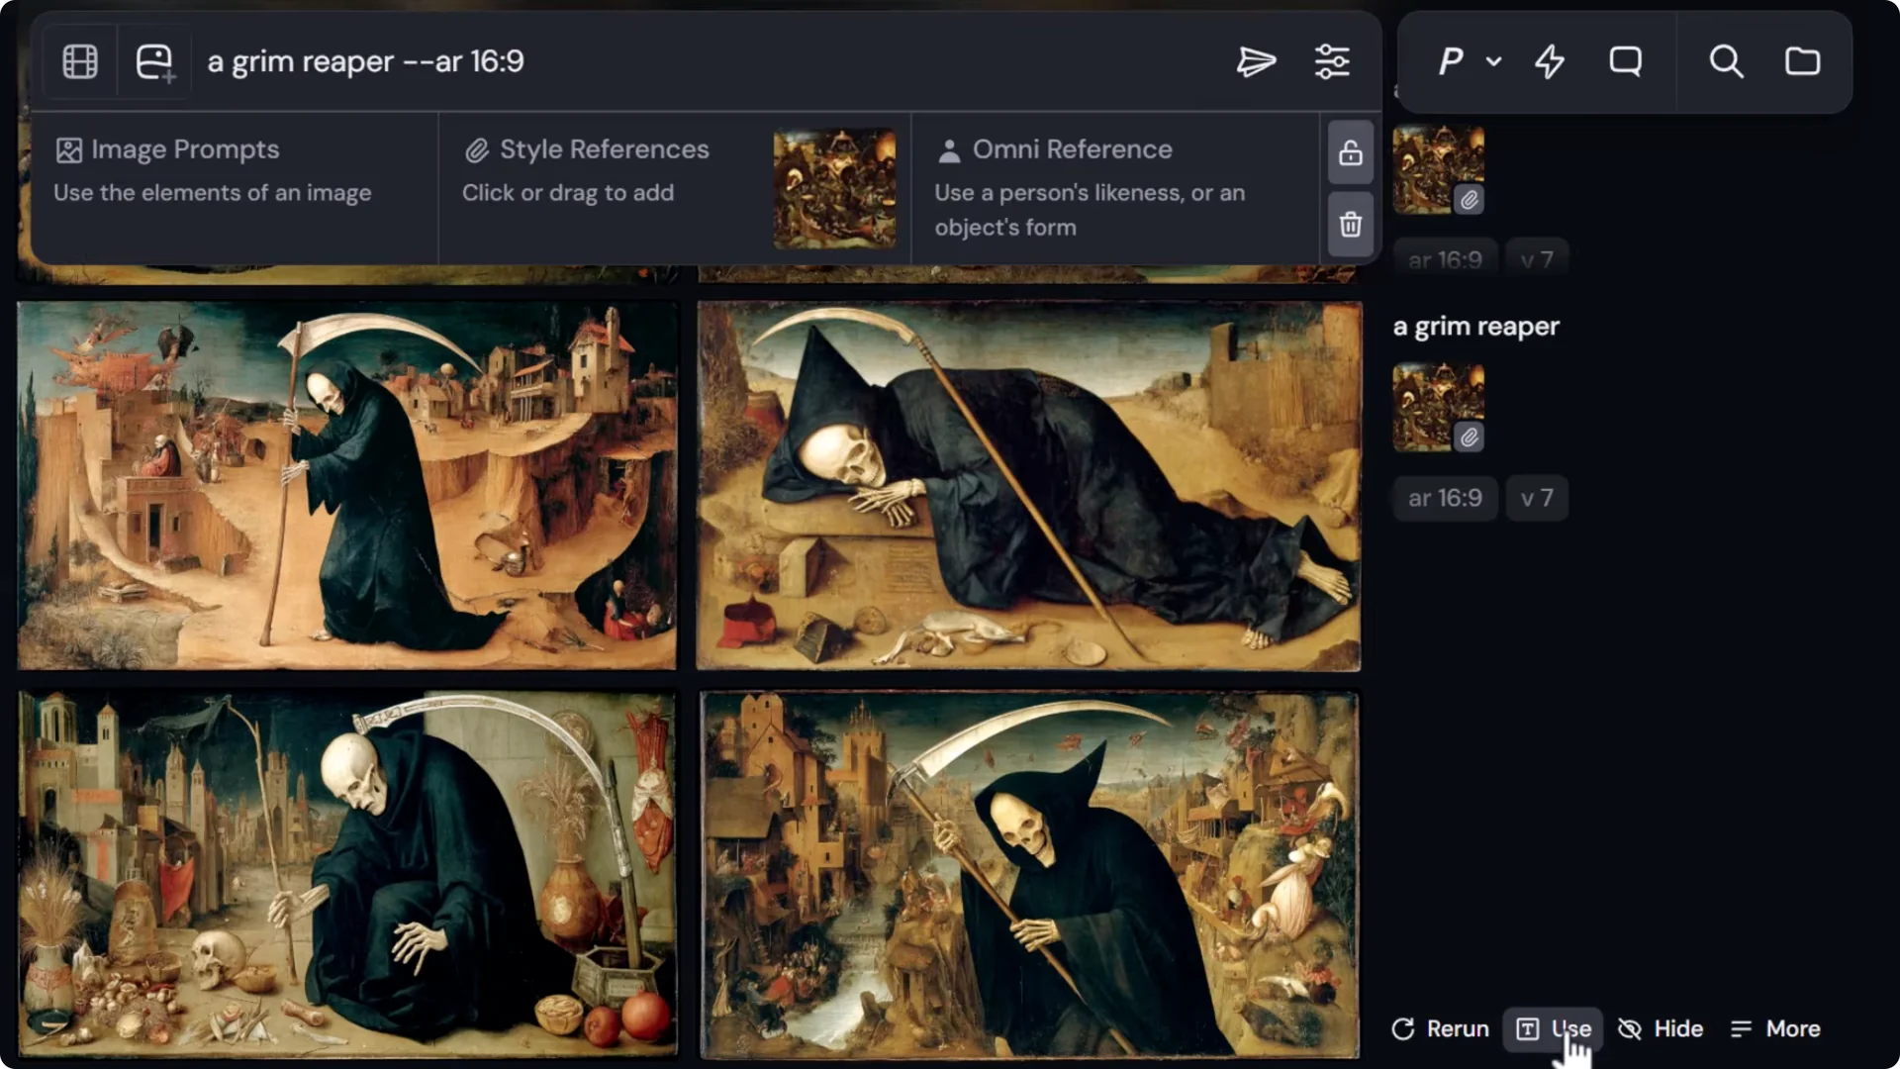Enable fast mode with the lightning bolt icon
The width and height of the screenshot is (1900, 1069).
1548,61
